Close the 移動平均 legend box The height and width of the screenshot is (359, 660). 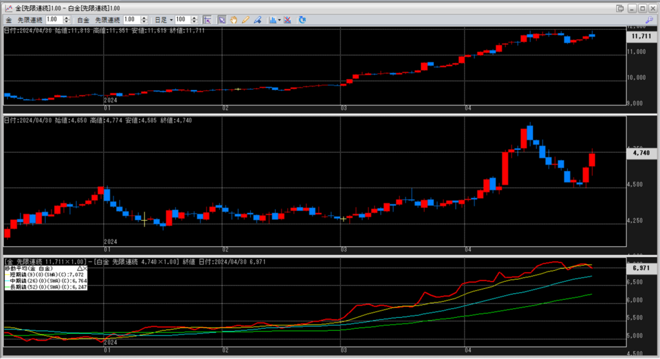point(85,268)
